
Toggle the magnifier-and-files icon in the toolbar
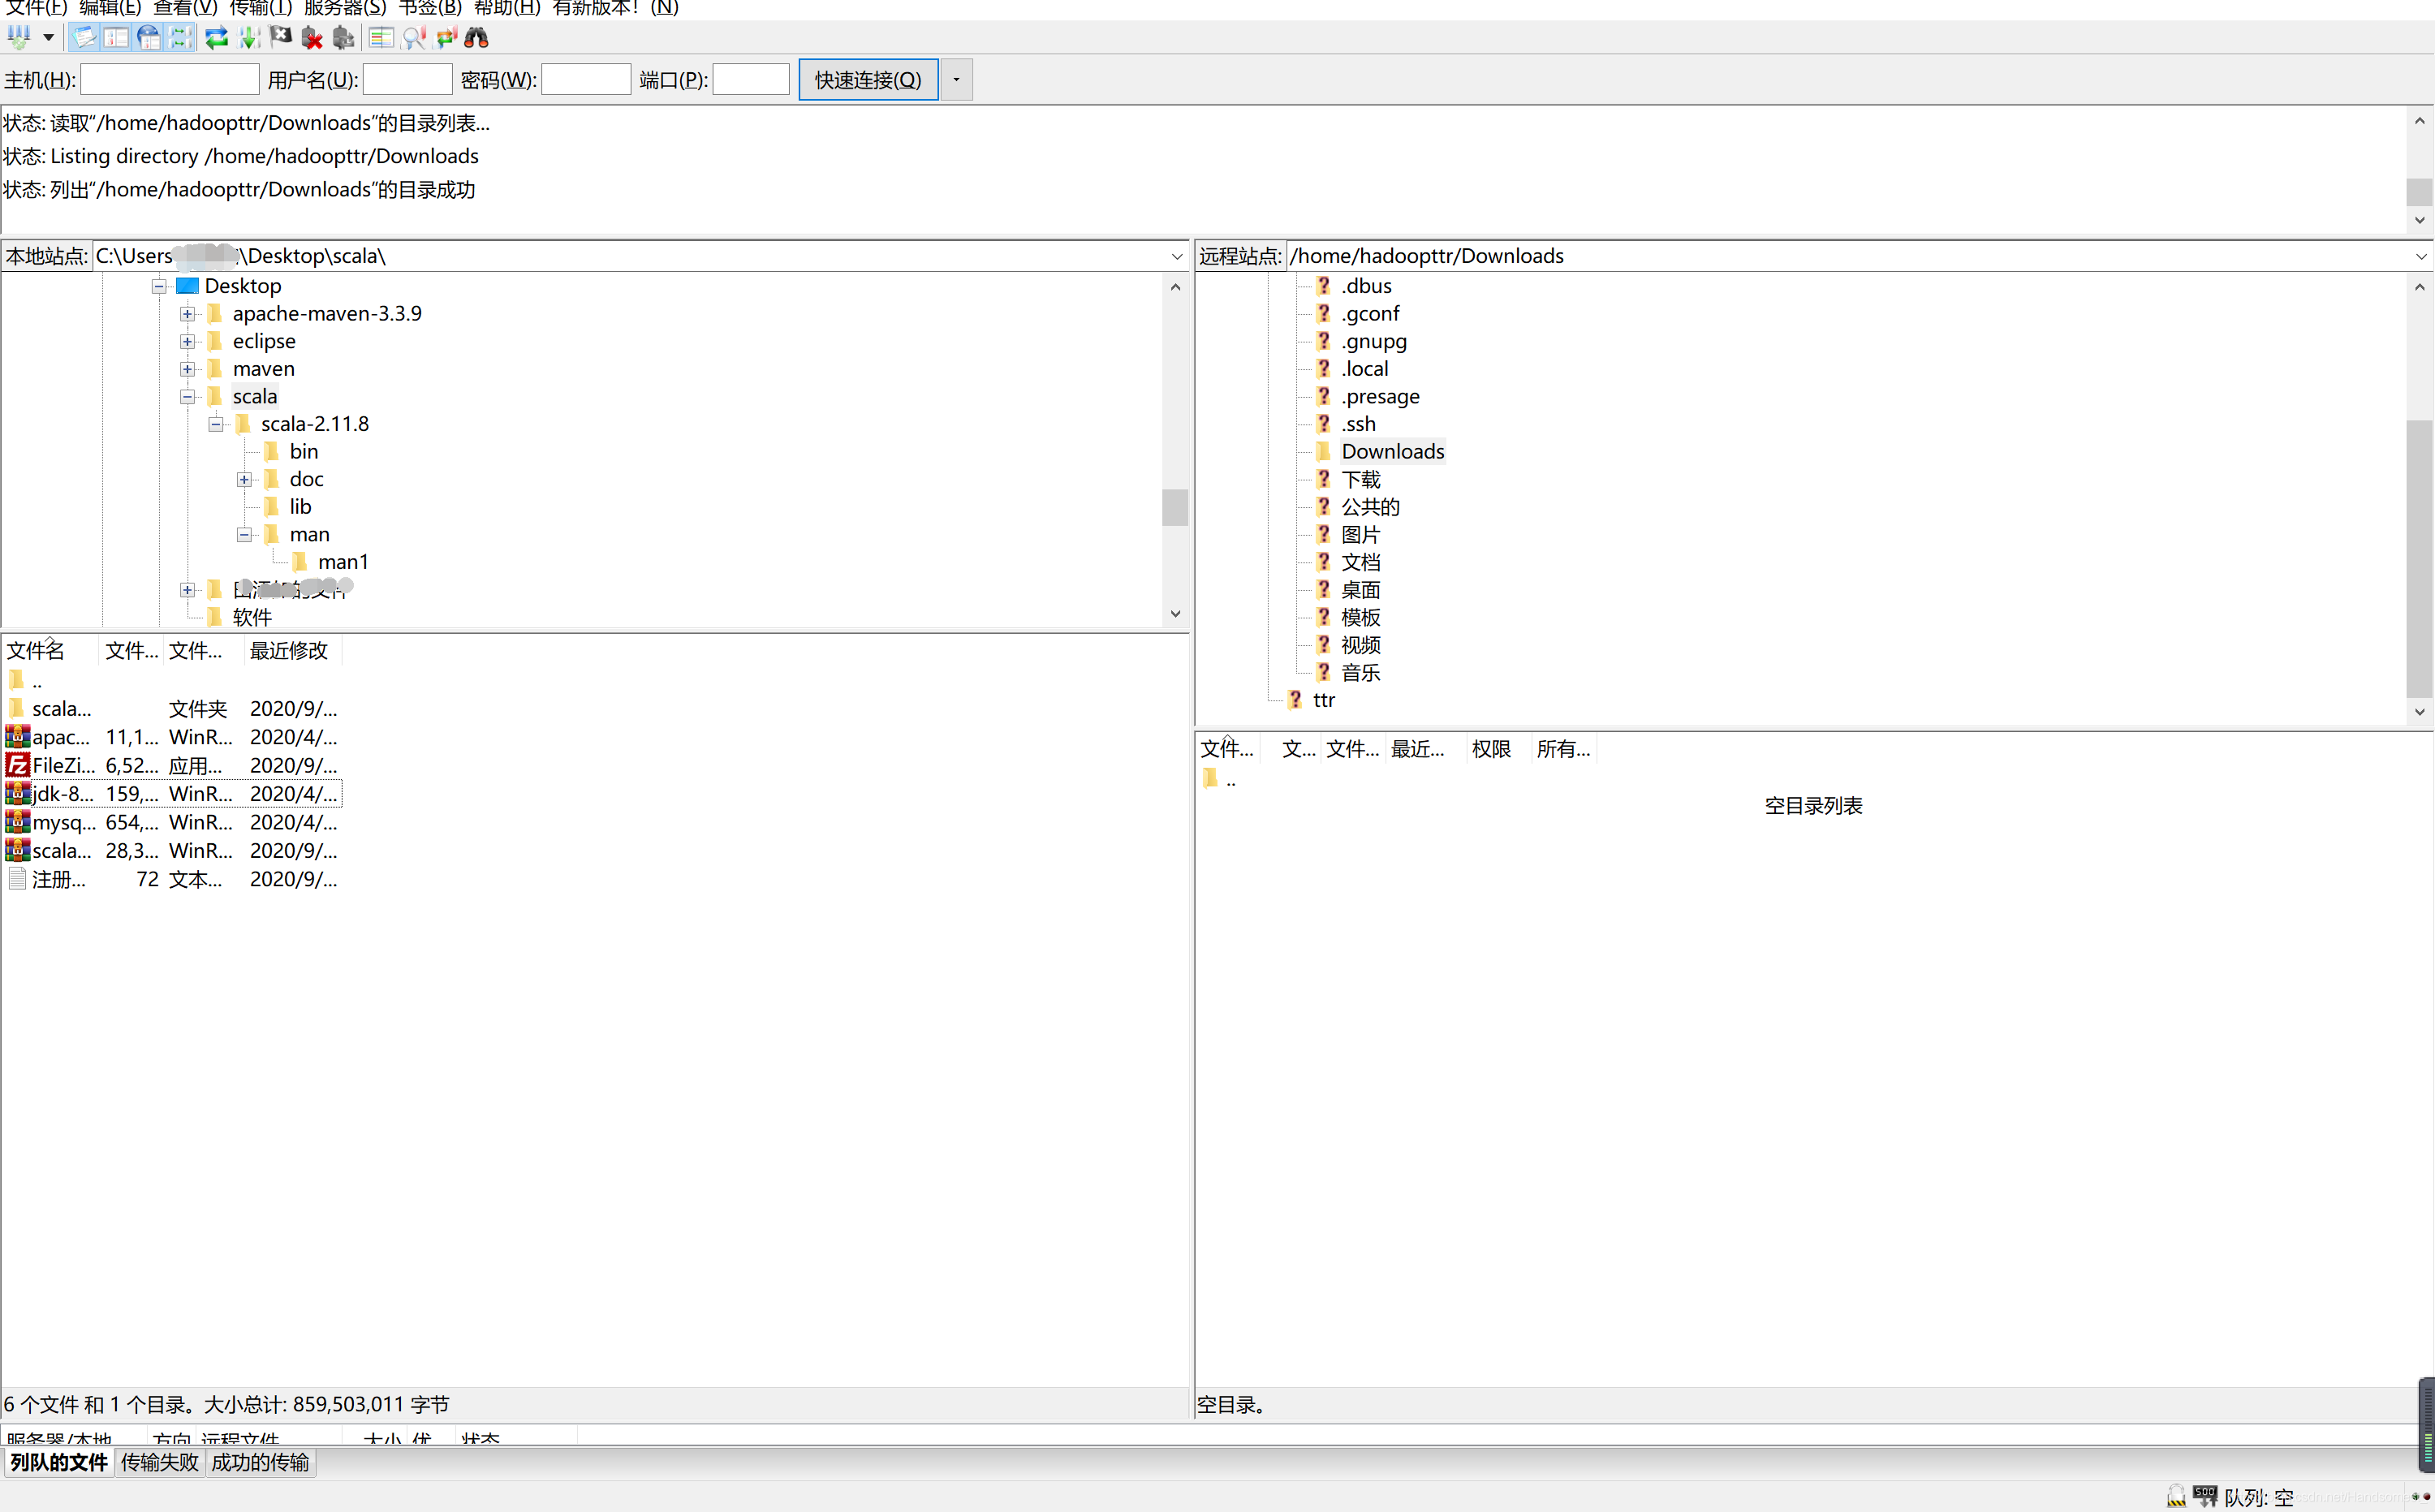pos(414,38)
